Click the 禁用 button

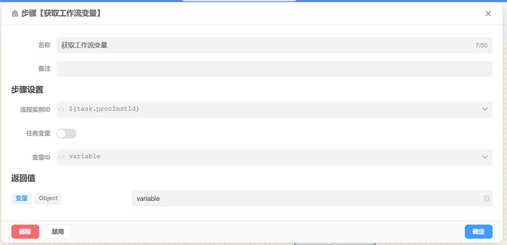click(58, 232)
